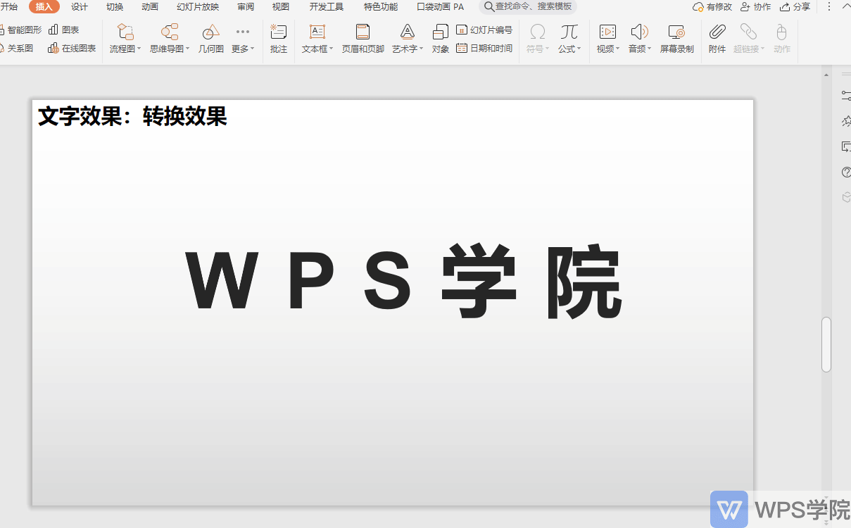Open the 口袋动画 PA tab
Screen dimensions: 851x528
[x=441, y=7]
